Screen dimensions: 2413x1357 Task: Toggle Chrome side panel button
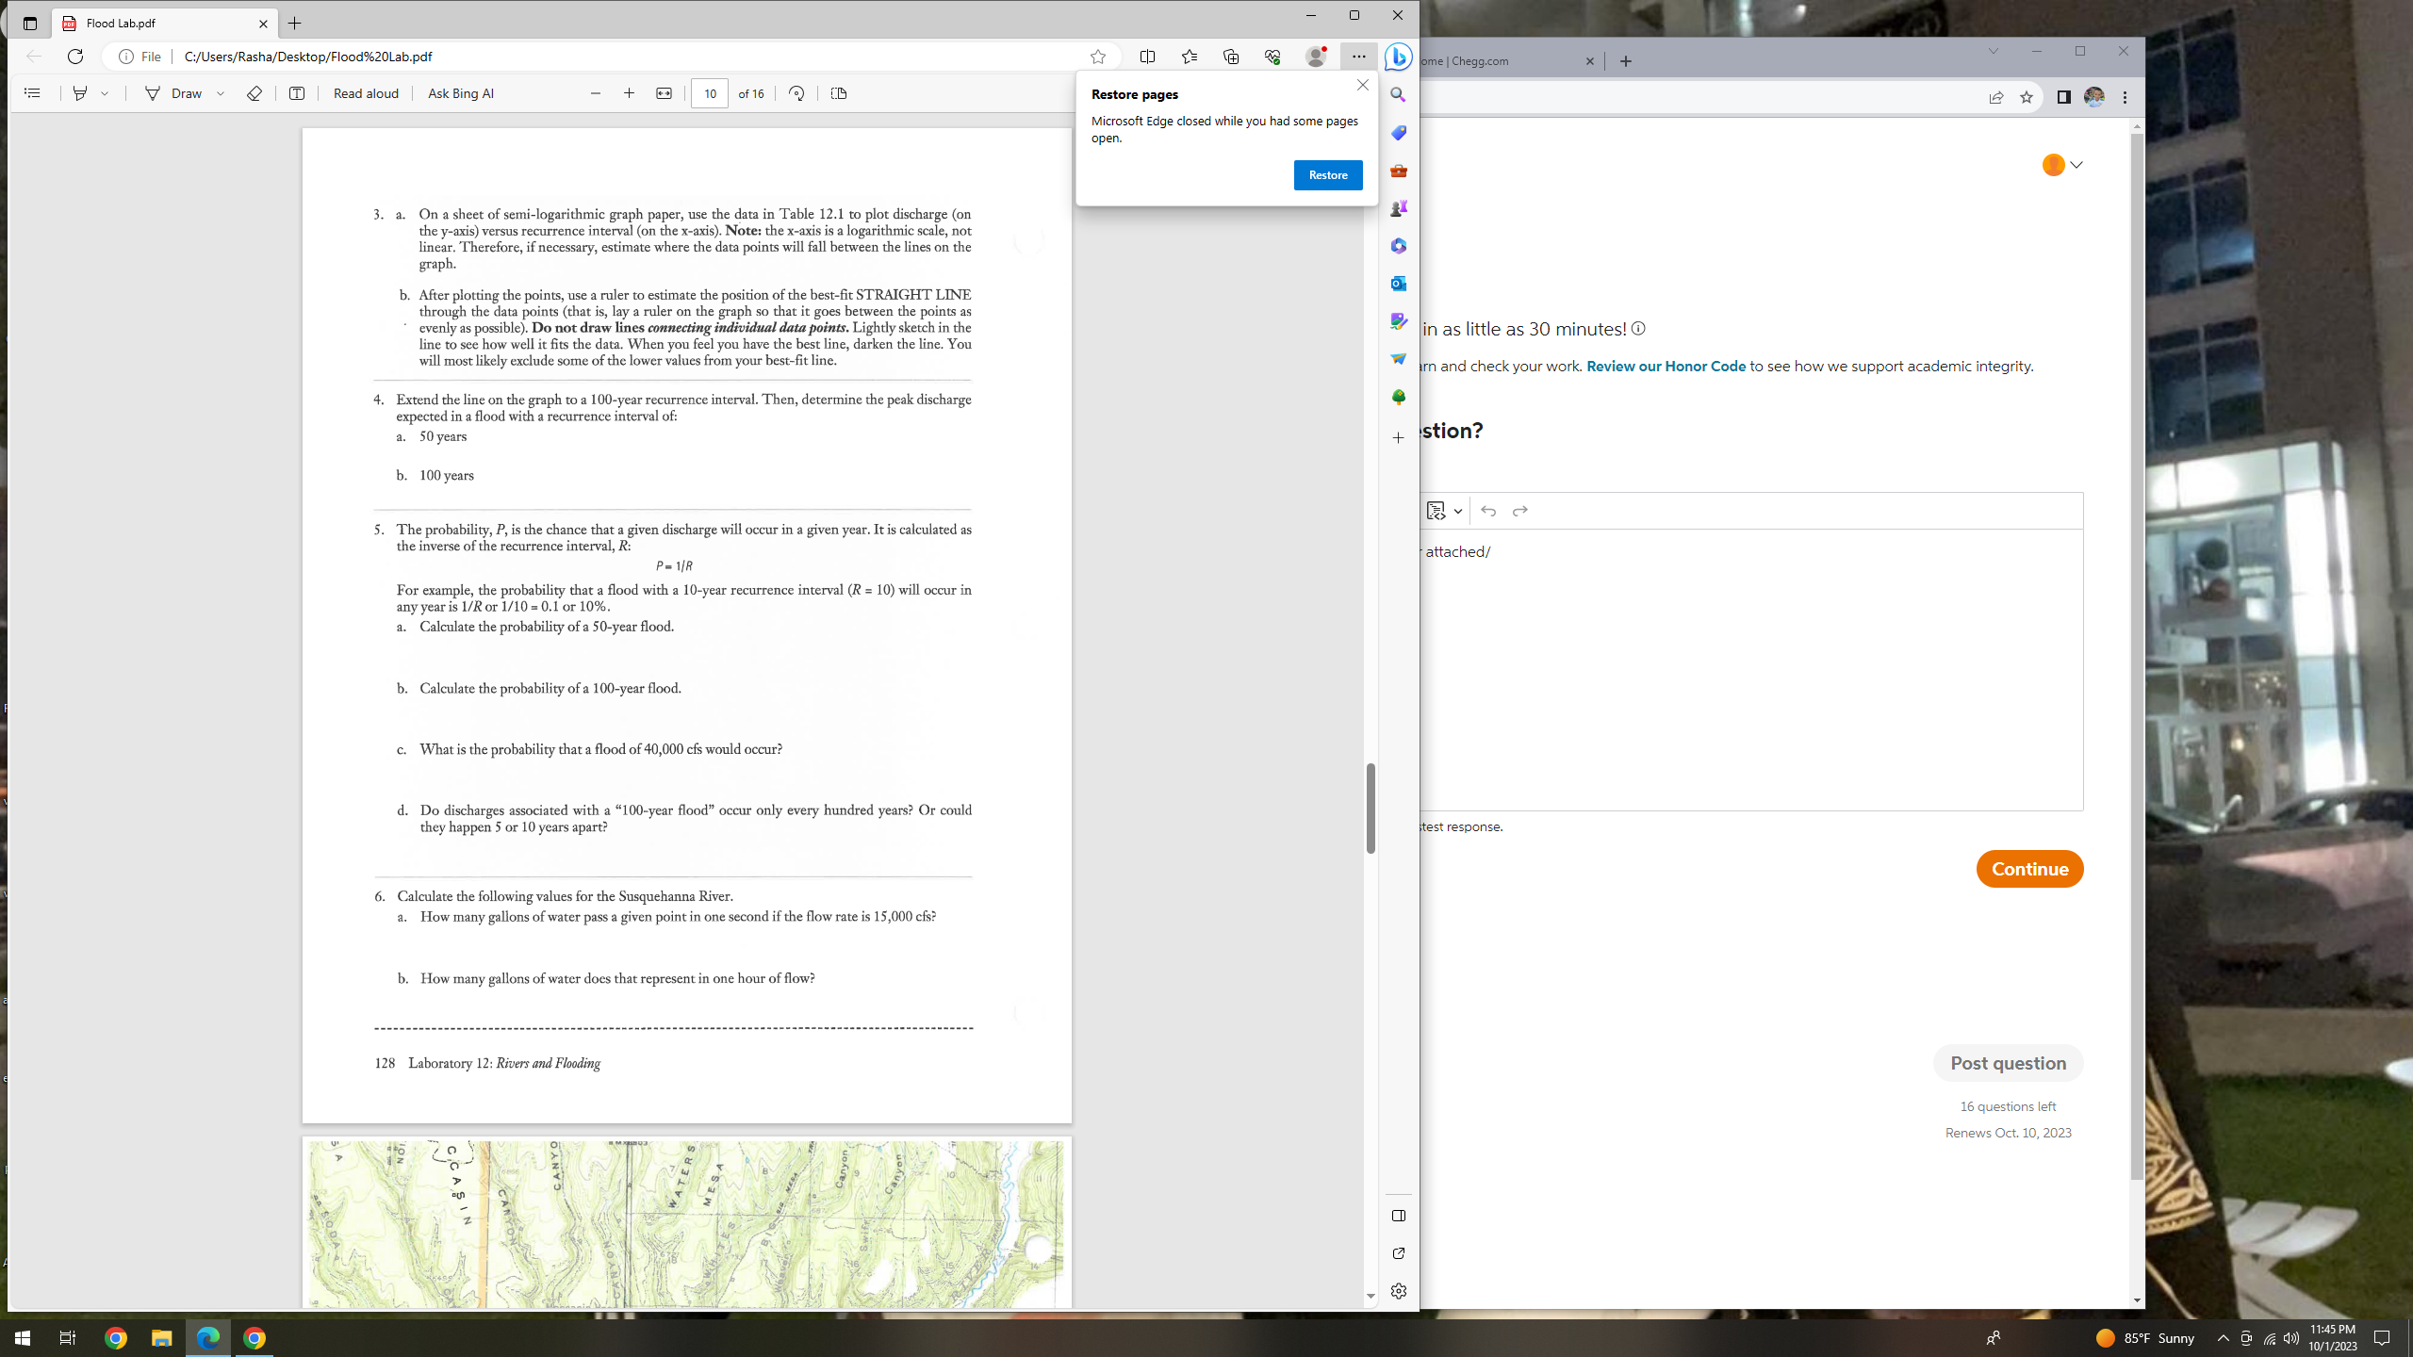coord(2063,97)
